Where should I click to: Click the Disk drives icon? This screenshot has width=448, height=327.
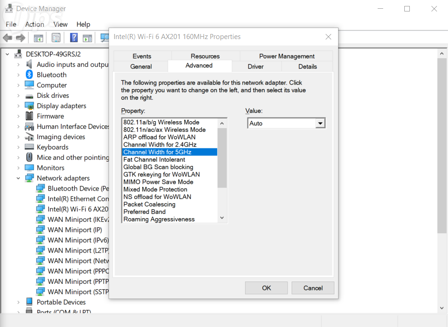pos(29,96)
